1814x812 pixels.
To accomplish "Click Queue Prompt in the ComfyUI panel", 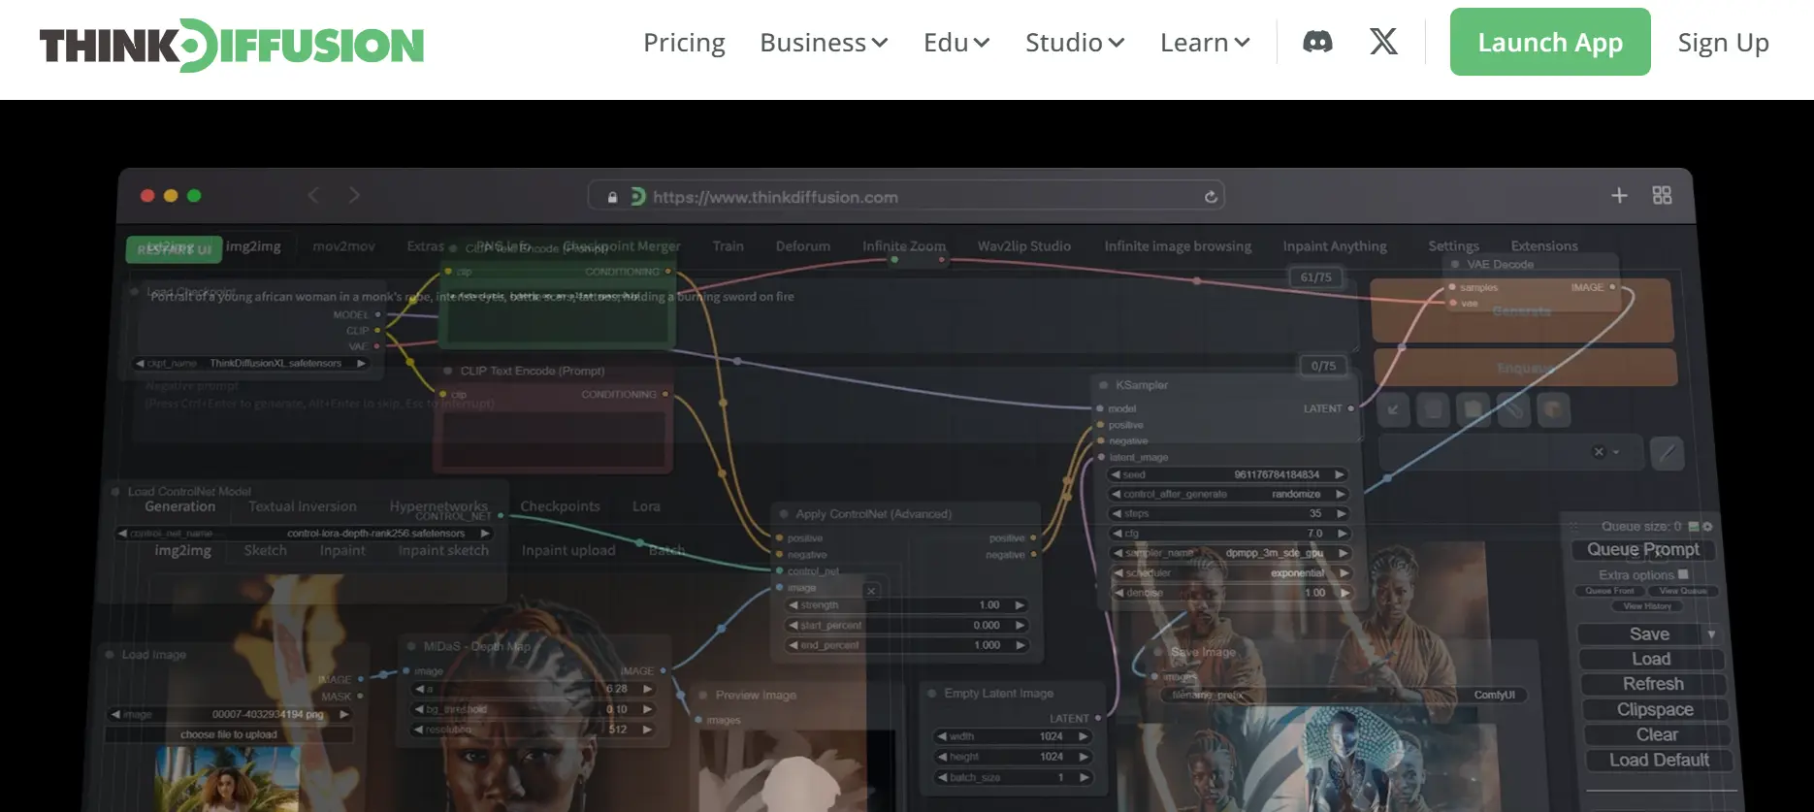I will pos(1643,549).
